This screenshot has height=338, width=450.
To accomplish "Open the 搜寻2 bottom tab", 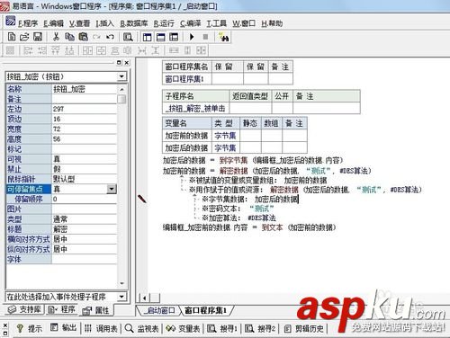I will (x=260, y=328).
